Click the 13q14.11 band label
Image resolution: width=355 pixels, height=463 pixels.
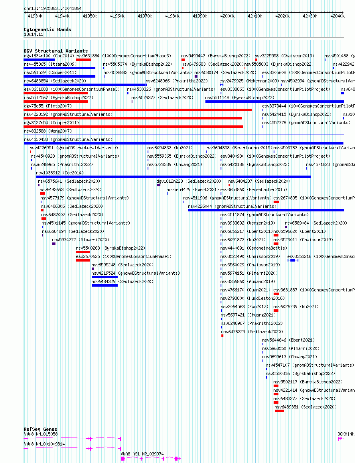(x=34, y=34)
